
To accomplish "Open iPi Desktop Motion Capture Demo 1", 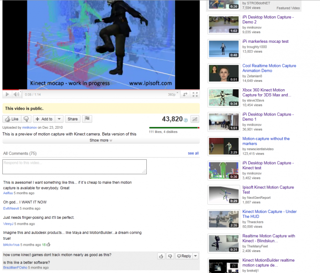I will coord(268,117).
